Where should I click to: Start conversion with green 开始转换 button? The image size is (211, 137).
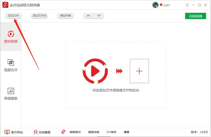196,16
